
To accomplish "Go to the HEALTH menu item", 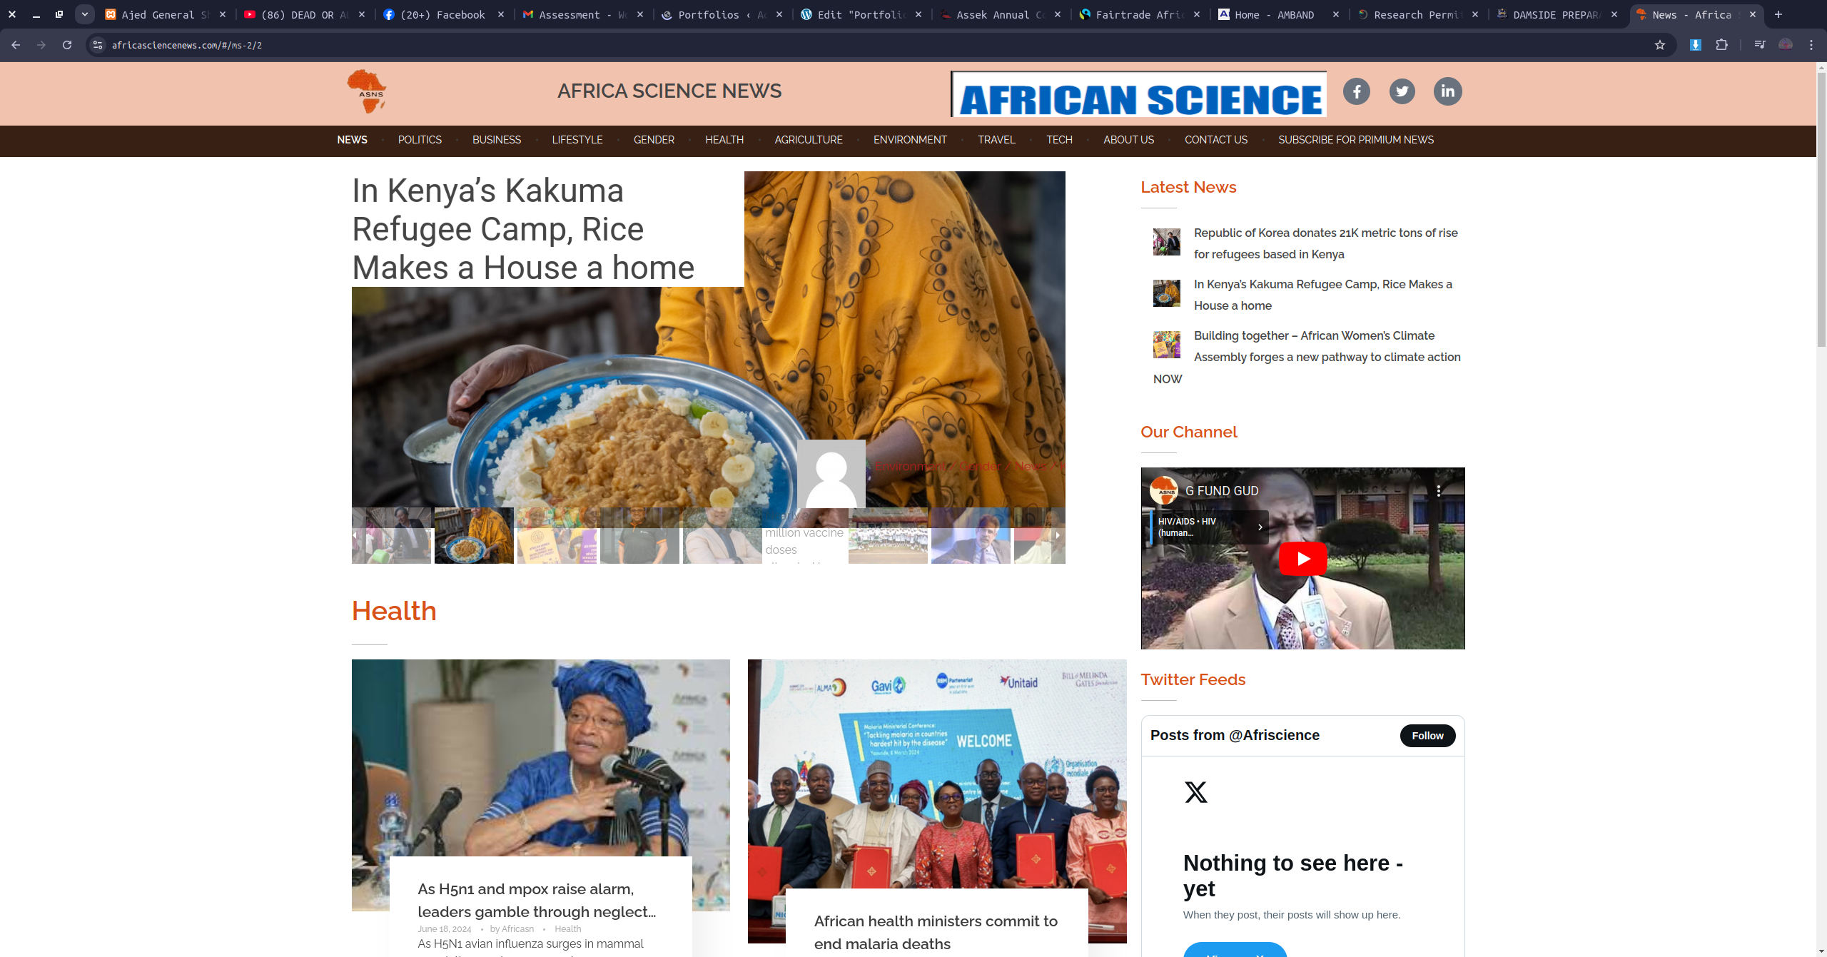I will [724, 140].
